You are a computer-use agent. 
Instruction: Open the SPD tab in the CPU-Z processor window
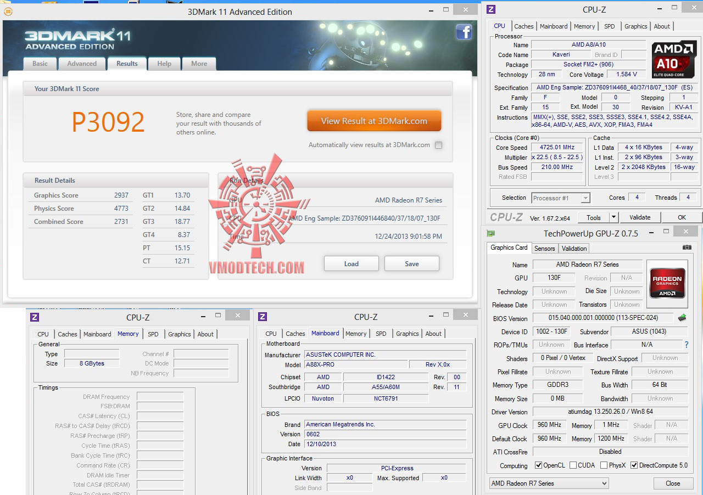610,26
